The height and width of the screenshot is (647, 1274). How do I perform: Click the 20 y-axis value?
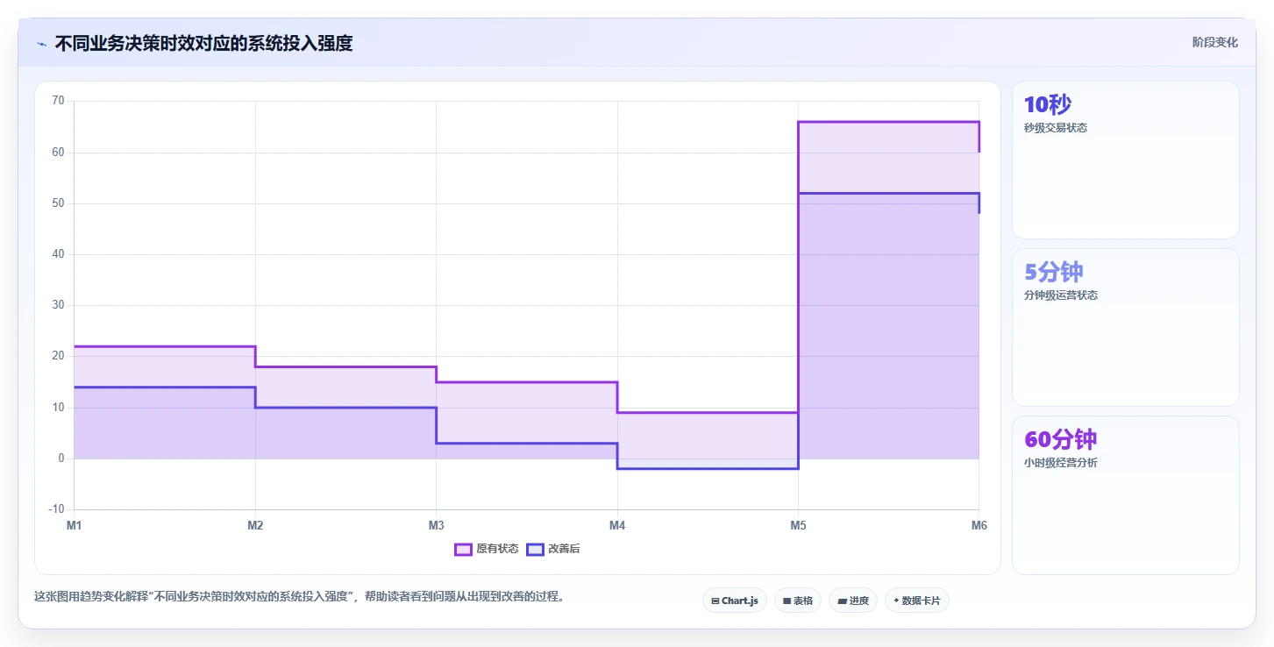(58, 356)
